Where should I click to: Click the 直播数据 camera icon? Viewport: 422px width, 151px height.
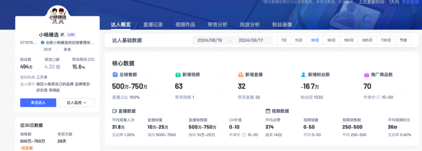pos(114,111)
